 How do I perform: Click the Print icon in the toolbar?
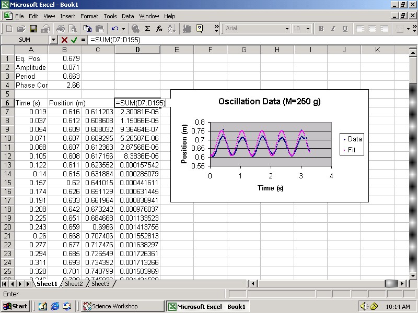(x=61, y=29)
